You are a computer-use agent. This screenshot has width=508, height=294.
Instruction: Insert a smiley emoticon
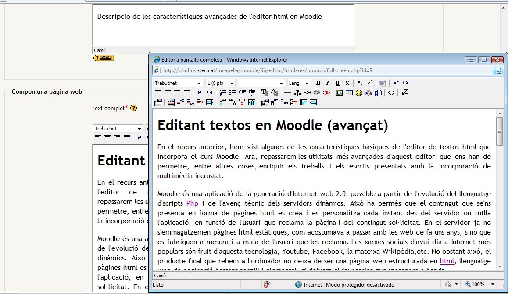(359, 93)
